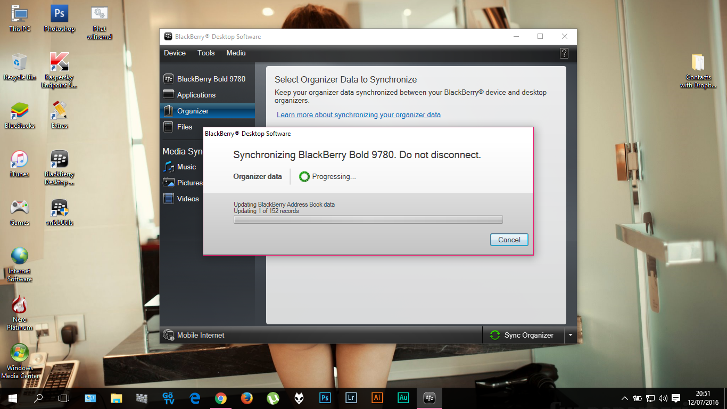
Task: Switch to Google Chrome on taskbar
Action: pyautogui.click(x=220, y=398)
